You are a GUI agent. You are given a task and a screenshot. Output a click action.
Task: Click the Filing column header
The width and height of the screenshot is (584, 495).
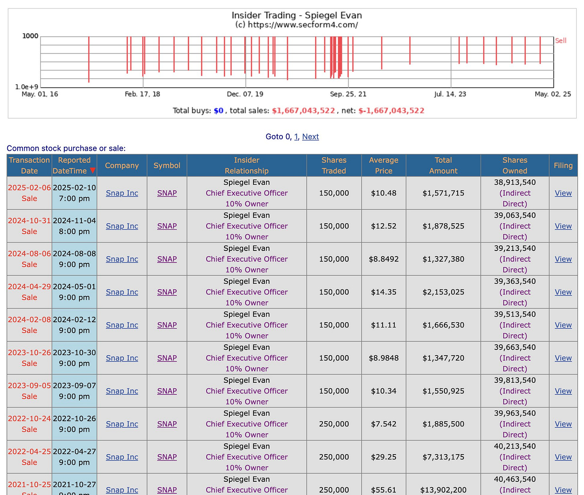[x=563, y=166]
